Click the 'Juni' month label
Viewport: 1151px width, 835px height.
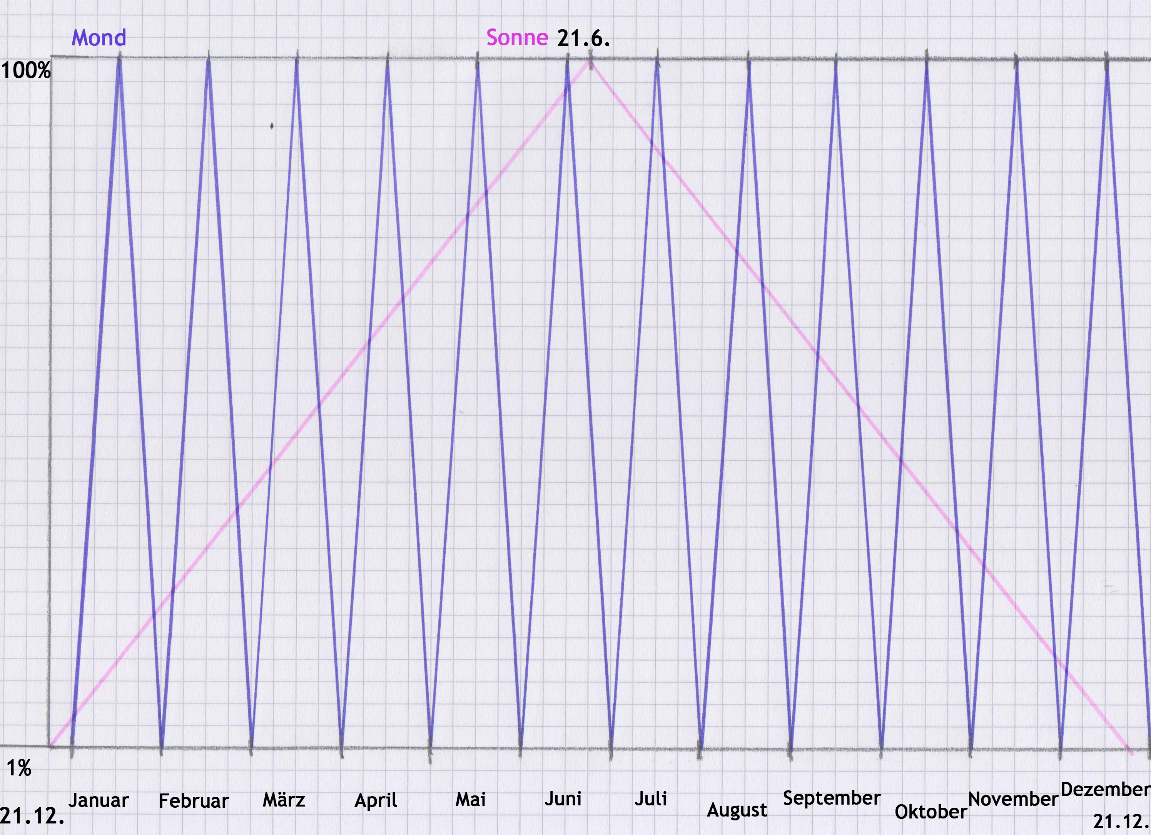coord(563,799)
